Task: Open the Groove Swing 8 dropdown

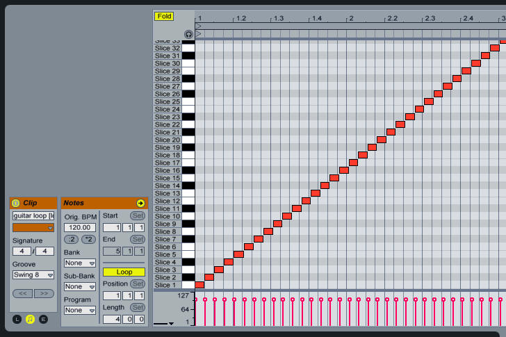Action: point(33,274)
